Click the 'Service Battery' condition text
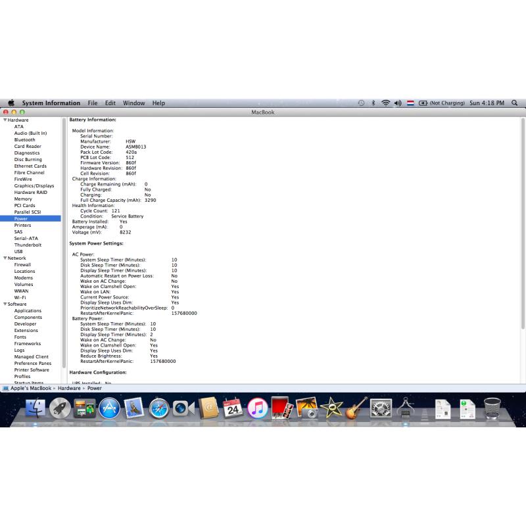The image size is (526, 526). coord(127,216)
